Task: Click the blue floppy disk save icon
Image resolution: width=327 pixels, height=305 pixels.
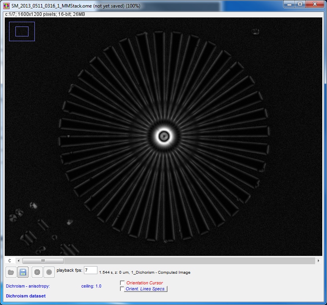Action: (23, 272)
